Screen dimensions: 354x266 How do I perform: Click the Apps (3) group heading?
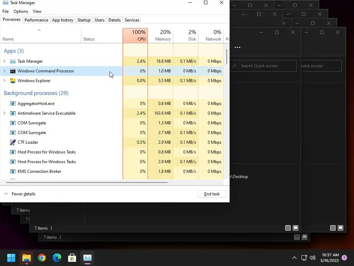13,51
